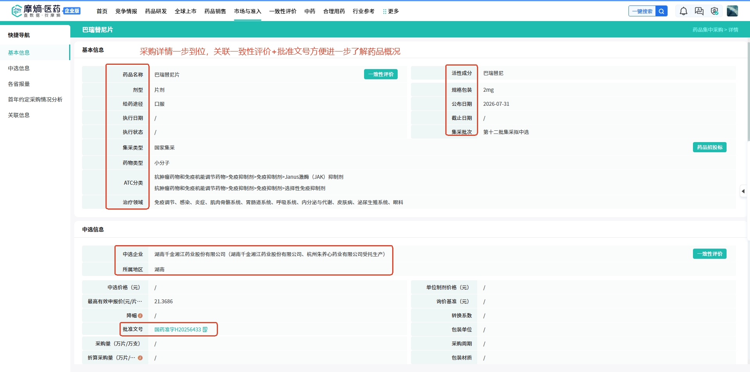The image size is (750, 372).
Task: Click the 口服 administration route value
Action: point(159,104)
